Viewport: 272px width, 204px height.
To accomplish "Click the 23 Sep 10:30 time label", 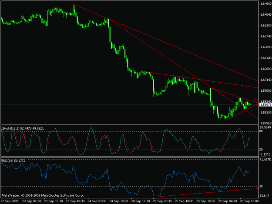I will click(54, 201).
